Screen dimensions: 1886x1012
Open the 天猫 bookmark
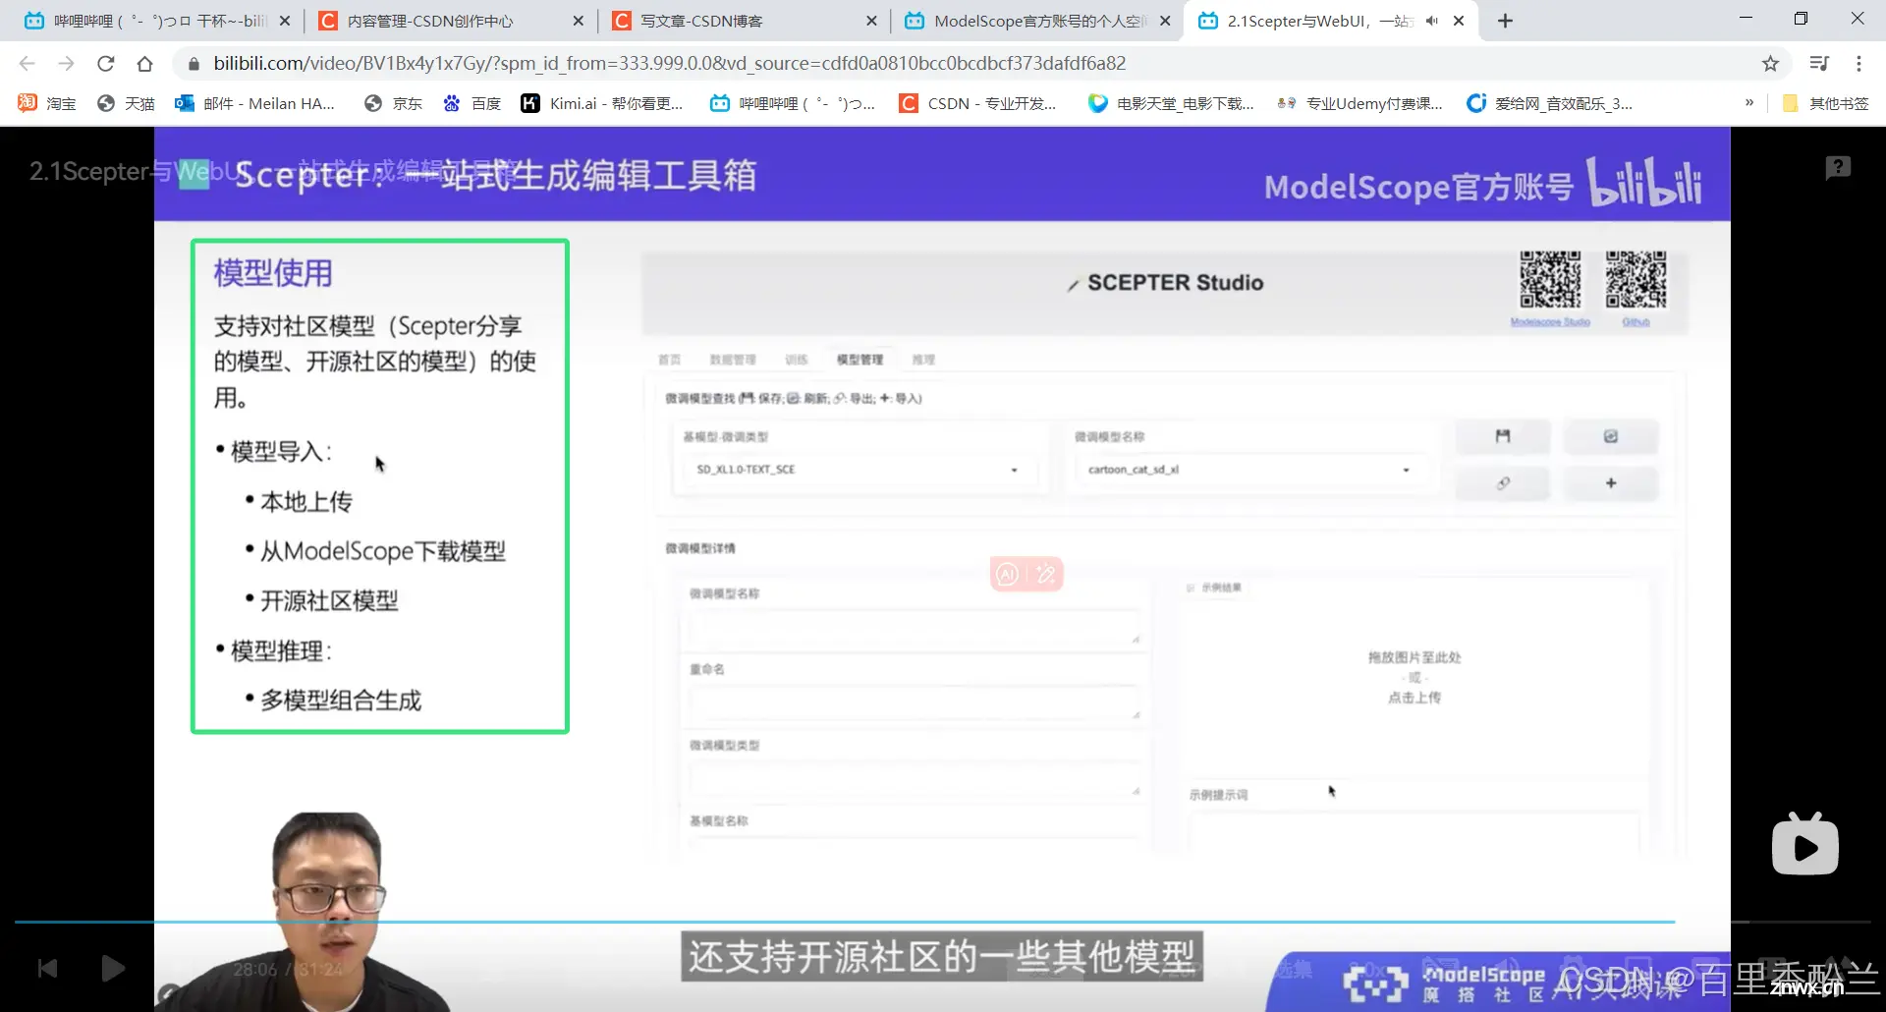point(126,103)
